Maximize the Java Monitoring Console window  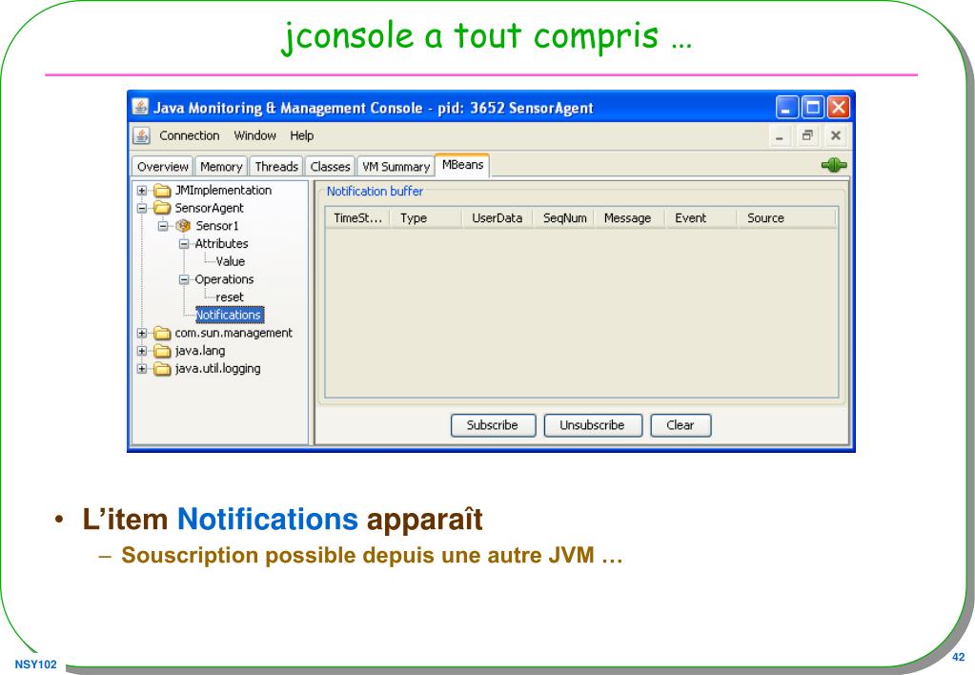pos(812,108)
